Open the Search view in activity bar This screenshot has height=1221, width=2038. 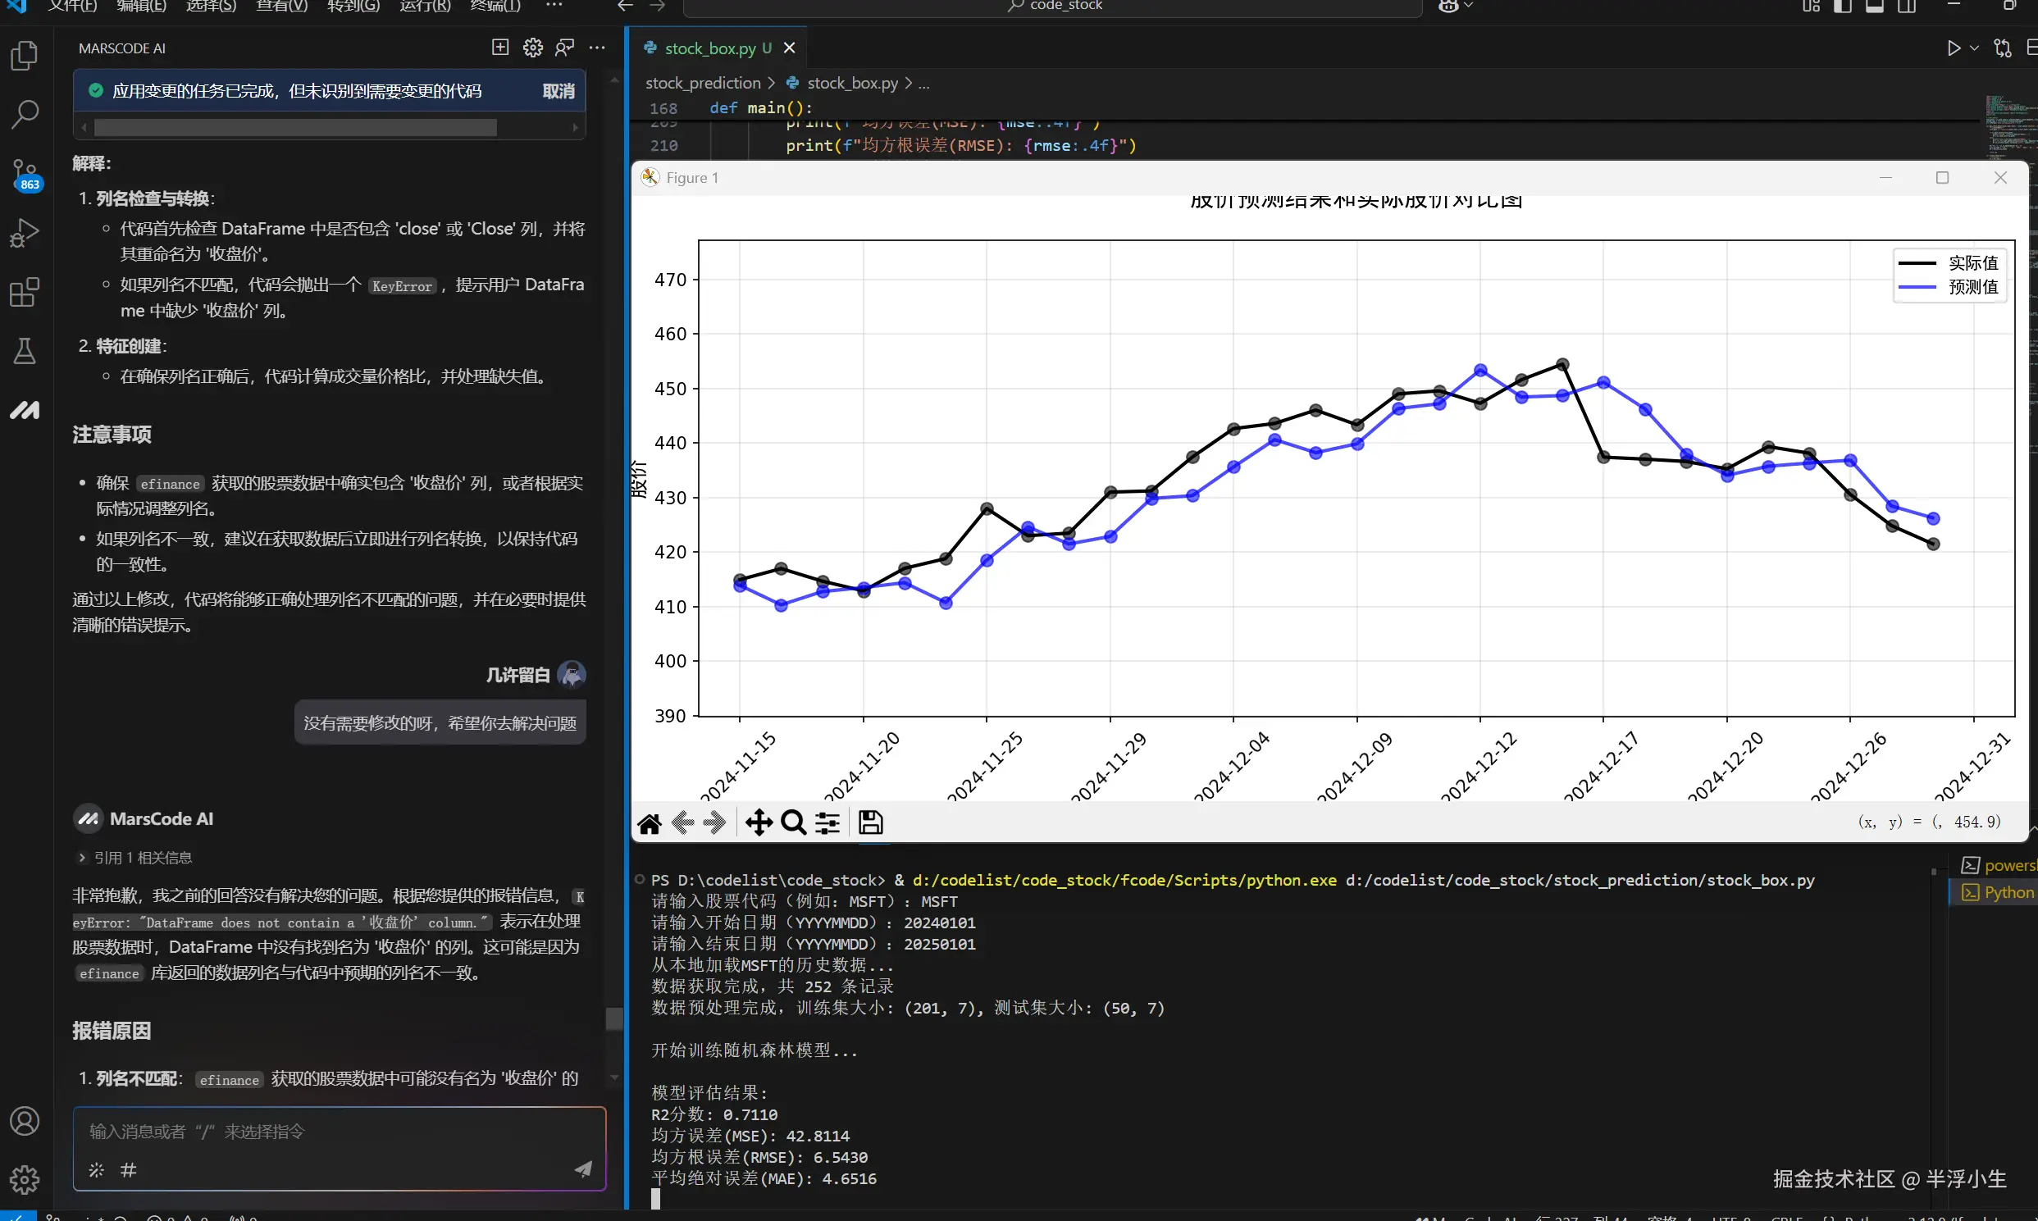[x=25, y=114]
